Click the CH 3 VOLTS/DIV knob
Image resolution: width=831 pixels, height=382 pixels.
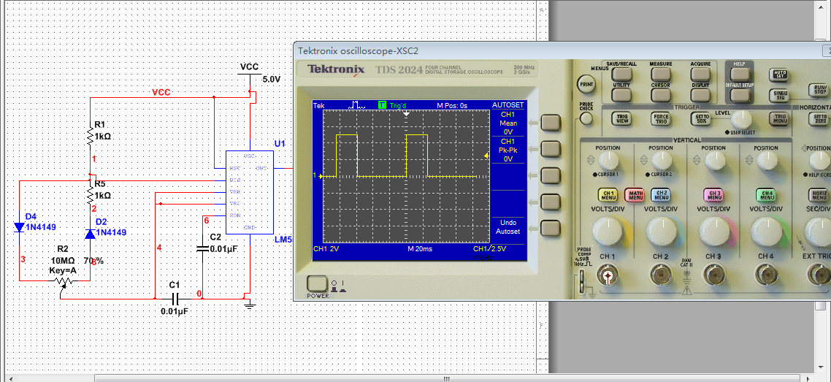point(713,231)
